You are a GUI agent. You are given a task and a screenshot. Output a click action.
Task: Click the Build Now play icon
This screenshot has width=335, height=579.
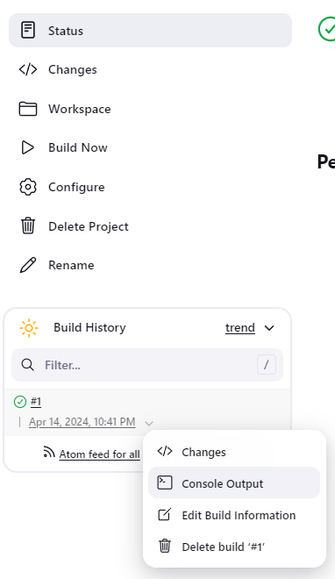click(x=28, y=147)
